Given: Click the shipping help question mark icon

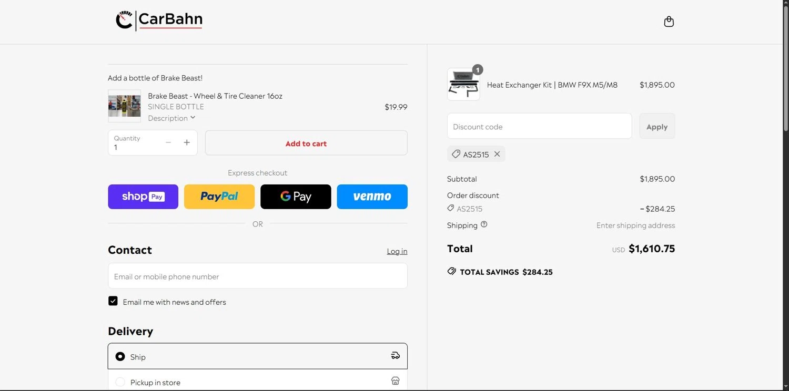Looking at the screenshot, I should pyautogui.click(x=484, y=224).
